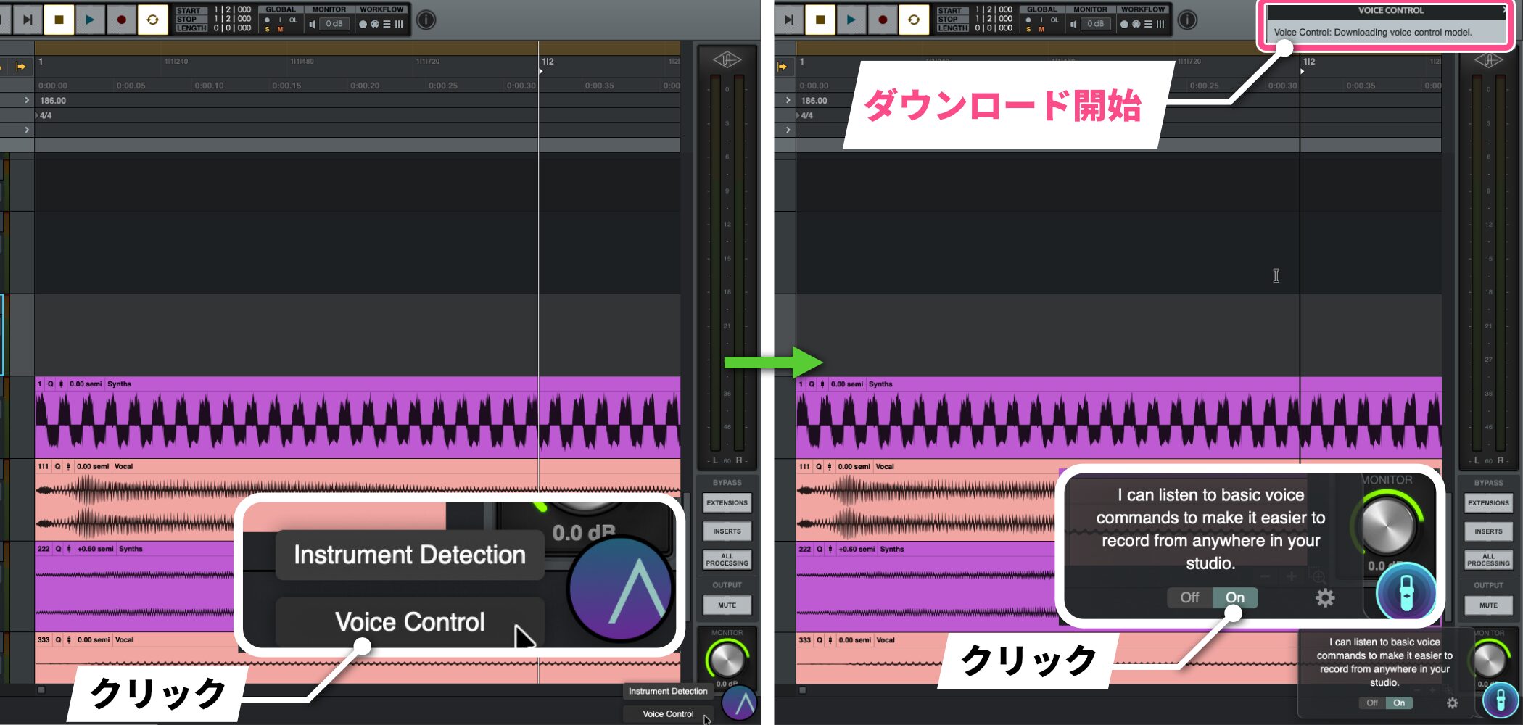Screen dimensions: 1523x725
Task: Toggle the loop button in right screenshot
Action: (x=914, y=20)
